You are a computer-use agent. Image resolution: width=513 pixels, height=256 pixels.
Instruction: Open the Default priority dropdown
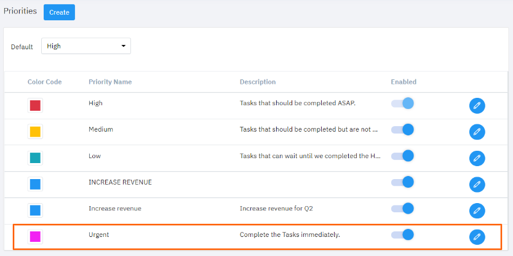click(x=86, y=46)
